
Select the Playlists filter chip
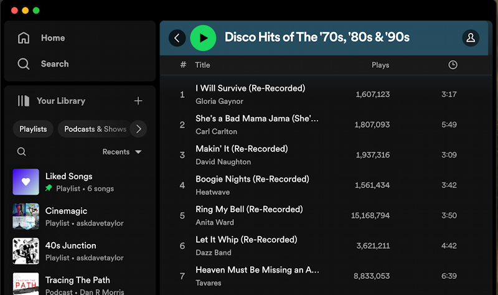click(33, 129)
